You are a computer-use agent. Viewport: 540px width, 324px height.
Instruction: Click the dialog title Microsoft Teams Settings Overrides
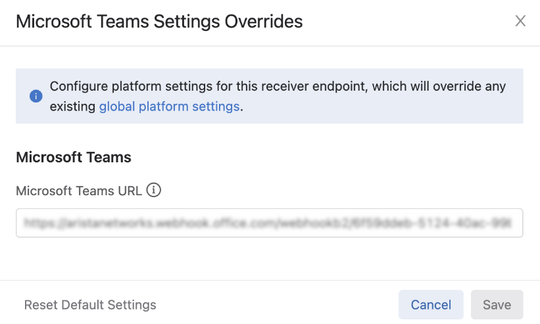pos(159,21)
